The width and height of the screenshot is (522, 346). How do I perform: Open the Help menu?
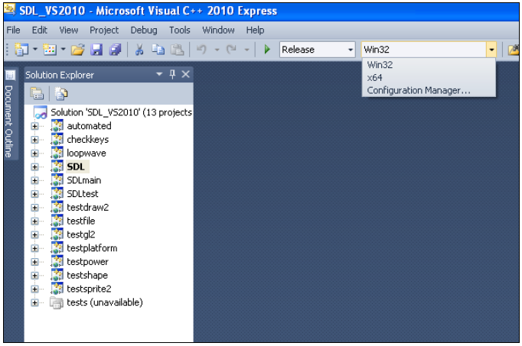(x=256, y=31)
